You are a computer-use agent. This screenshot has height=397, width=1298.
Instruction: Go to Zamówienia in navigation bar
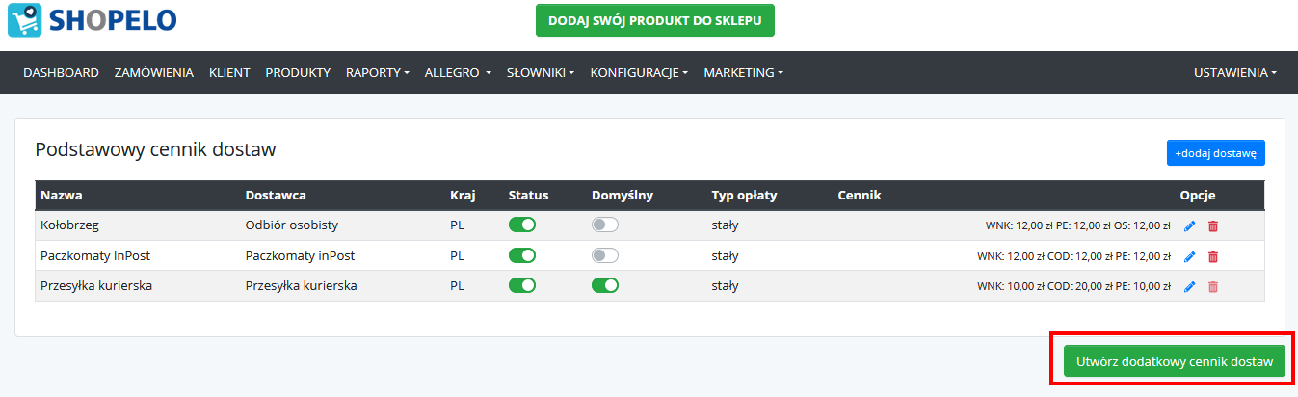point(154,72)
